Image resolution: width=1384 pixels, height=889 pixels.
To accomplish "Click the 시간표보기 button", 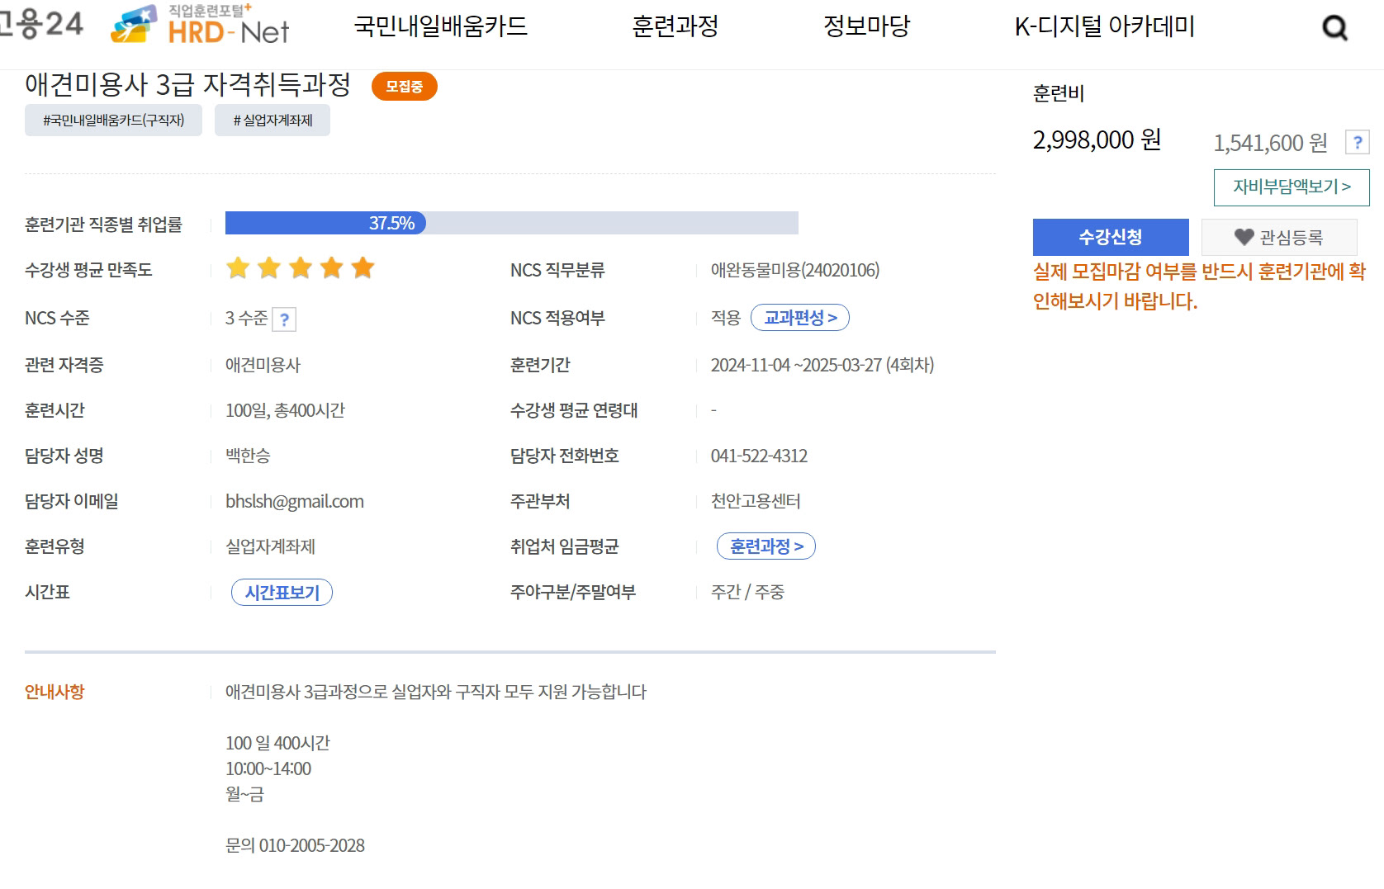I will click(x=282, y=593).
